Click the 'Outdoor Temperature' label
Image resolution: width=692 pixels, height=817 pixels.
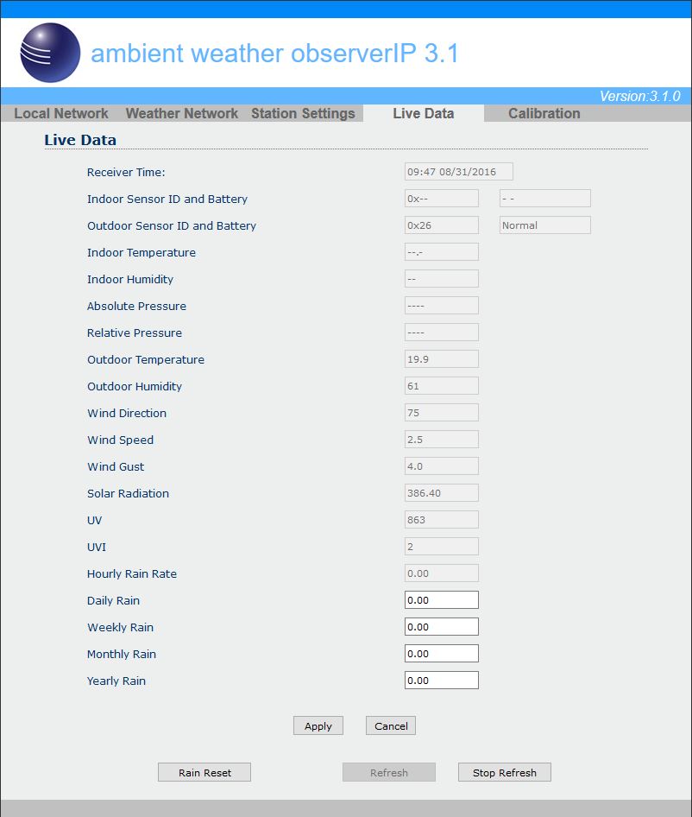pyautogui.click(x=146, y=359)
